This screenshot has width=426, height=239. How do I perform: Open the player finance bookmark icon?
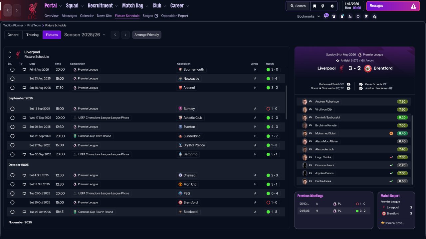pyautogui.click(x=374, y=16)
